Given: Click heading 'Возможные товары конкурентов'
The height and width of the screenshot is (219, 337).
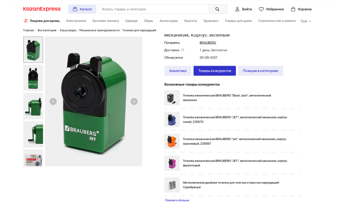Looking at the screenshot, I should [192, 84].
